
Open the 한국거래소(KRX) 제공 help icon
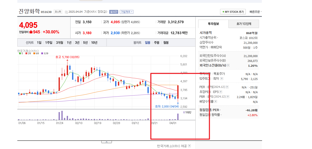click(189, 146)
